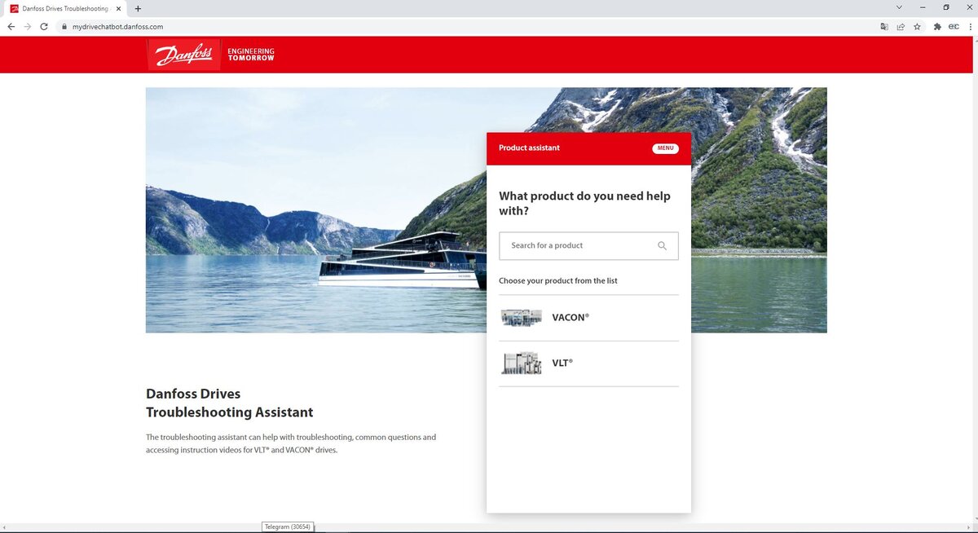Viewport: 978px width, 533px height.
Task: Click the mydrivechatbot.danfoss.com address bar
Action: click(118, 27)
